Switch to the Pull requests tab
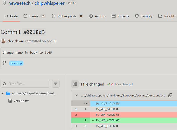177x130 pixels. tap(67, 16)
